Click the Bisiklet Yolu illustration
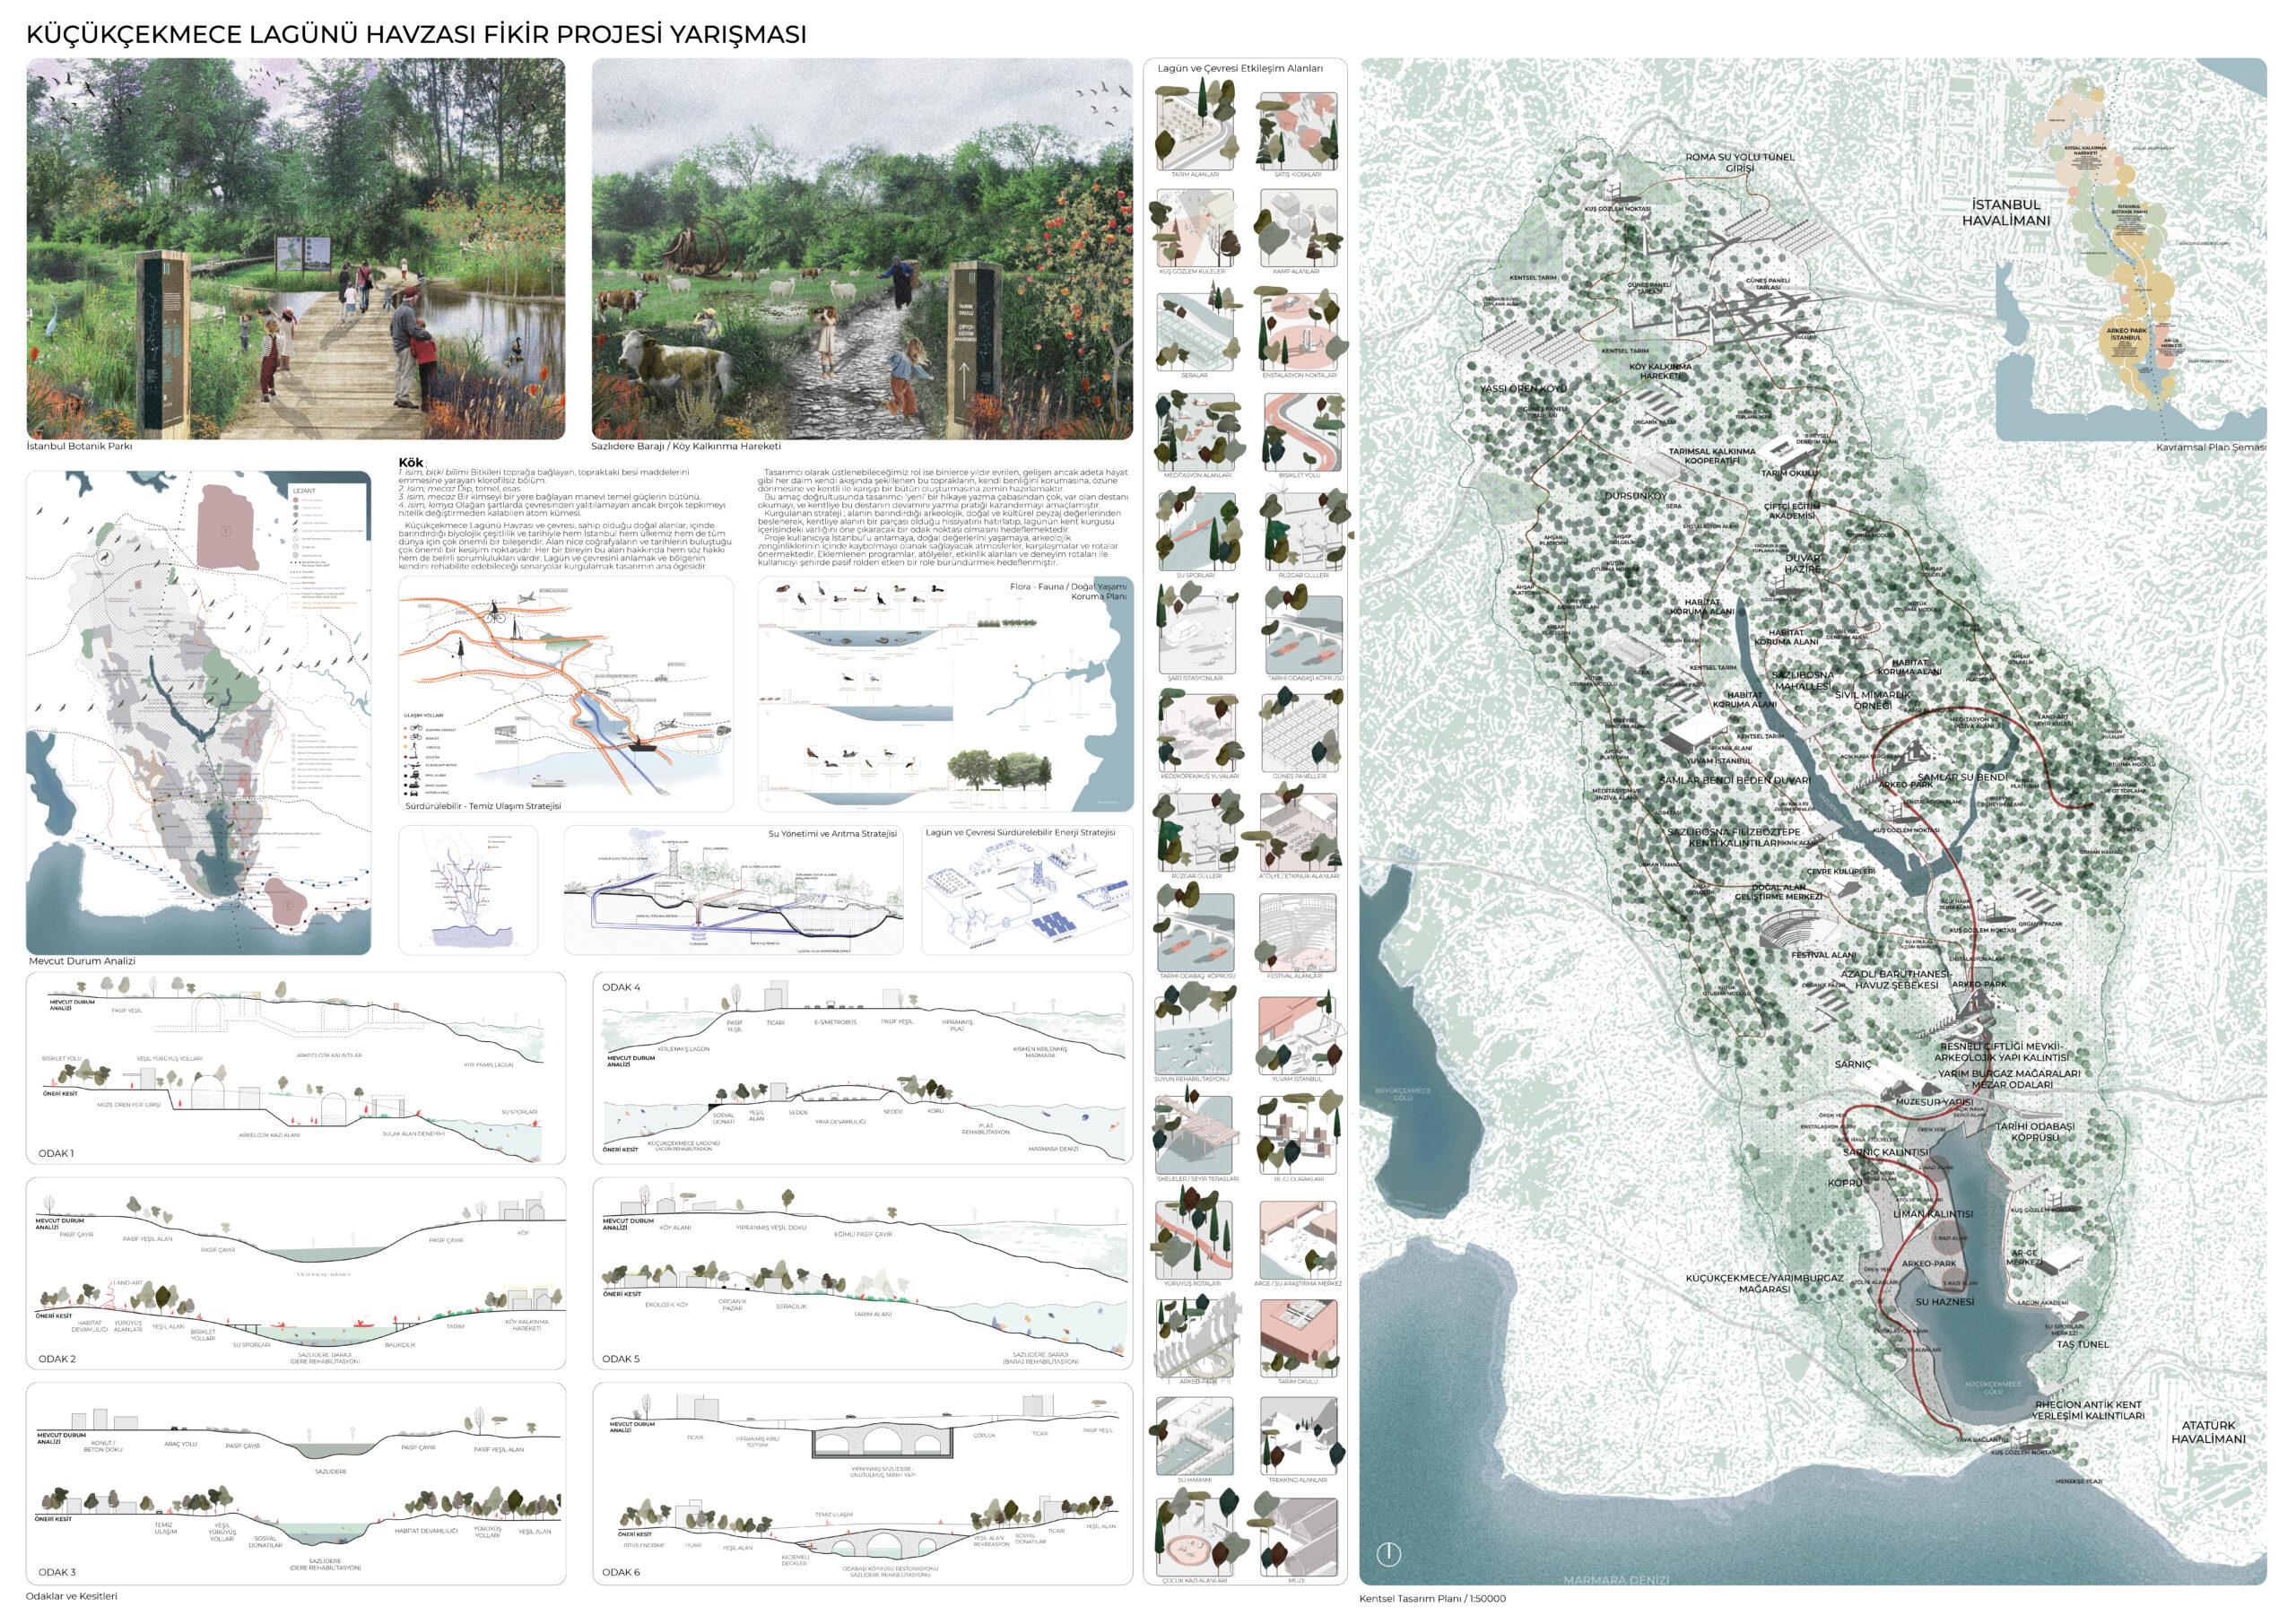Viewport: 2296px width, 1624px height. point(1302,431)
